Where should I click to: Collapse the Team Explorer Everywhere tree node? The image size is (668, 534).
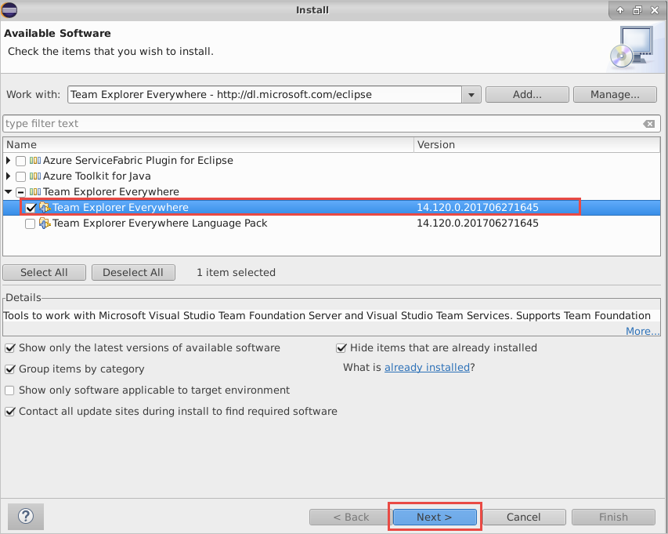8,191
